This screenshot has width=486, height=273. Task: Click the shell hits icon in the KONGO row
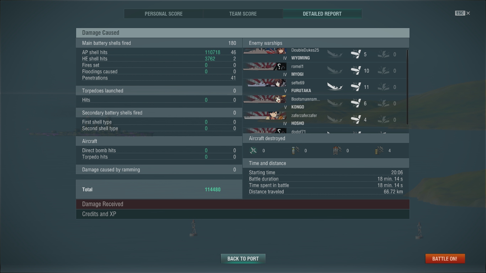356,103
